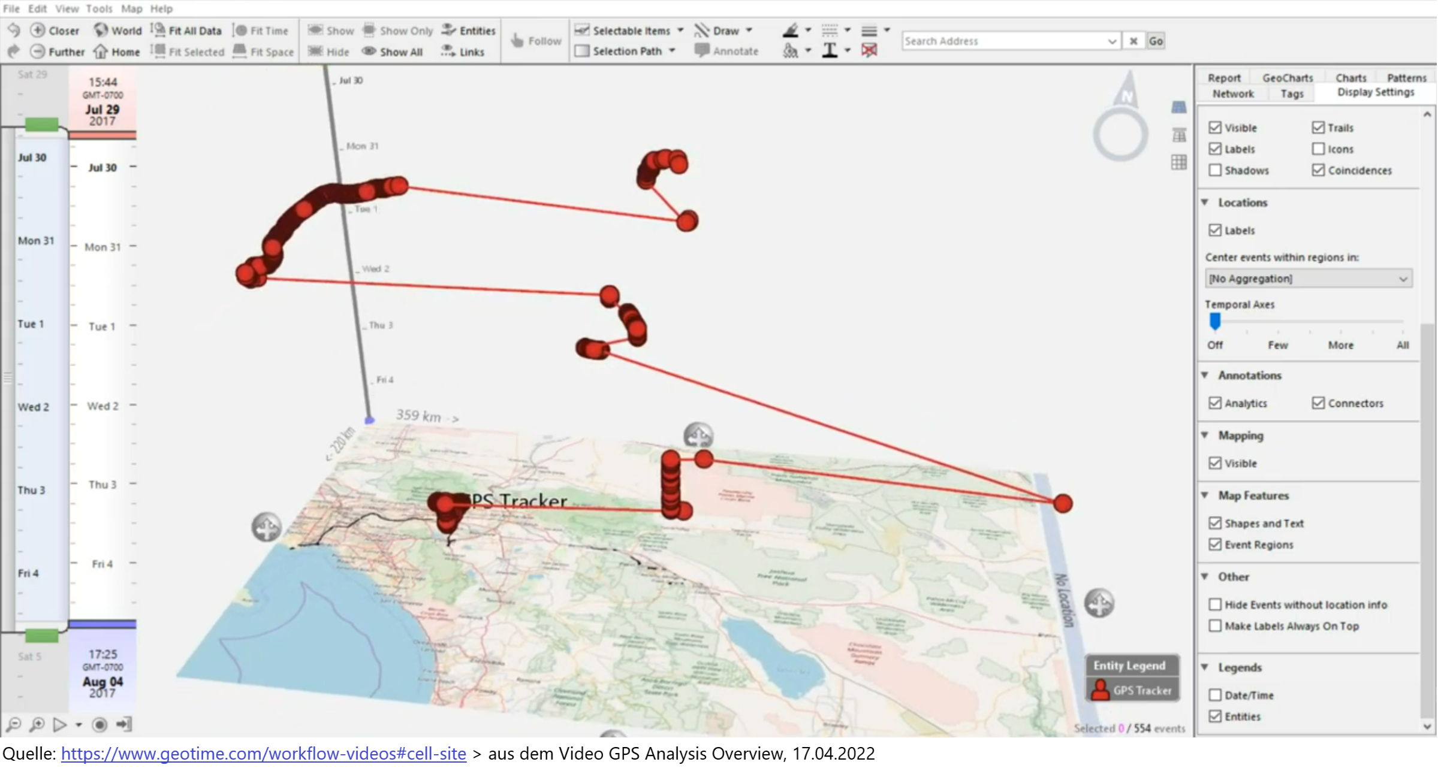Switch to the GeoCharts tab
1438x768 pixels.
click(x=1288, y=78)
